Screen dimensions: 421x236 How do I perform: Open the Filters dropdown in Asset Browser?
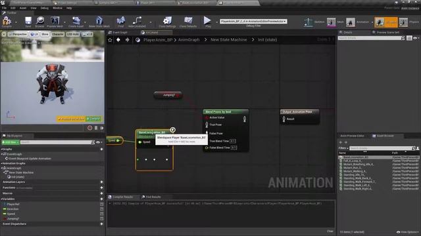coord(343,148)
